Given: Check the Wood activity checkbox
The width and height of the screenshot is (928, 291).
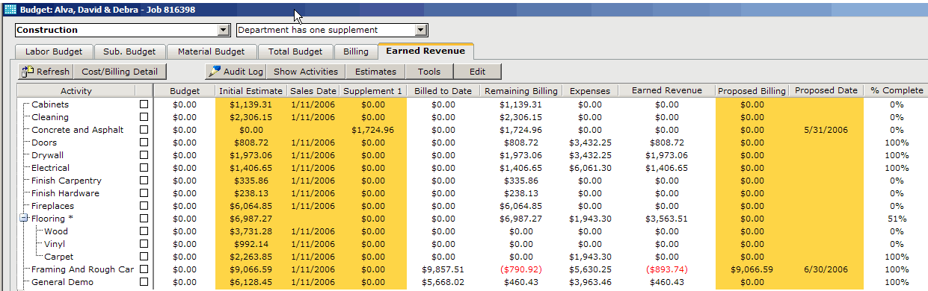Looking at the screenshot, I should pyautogui.click(x=144, y=231).
